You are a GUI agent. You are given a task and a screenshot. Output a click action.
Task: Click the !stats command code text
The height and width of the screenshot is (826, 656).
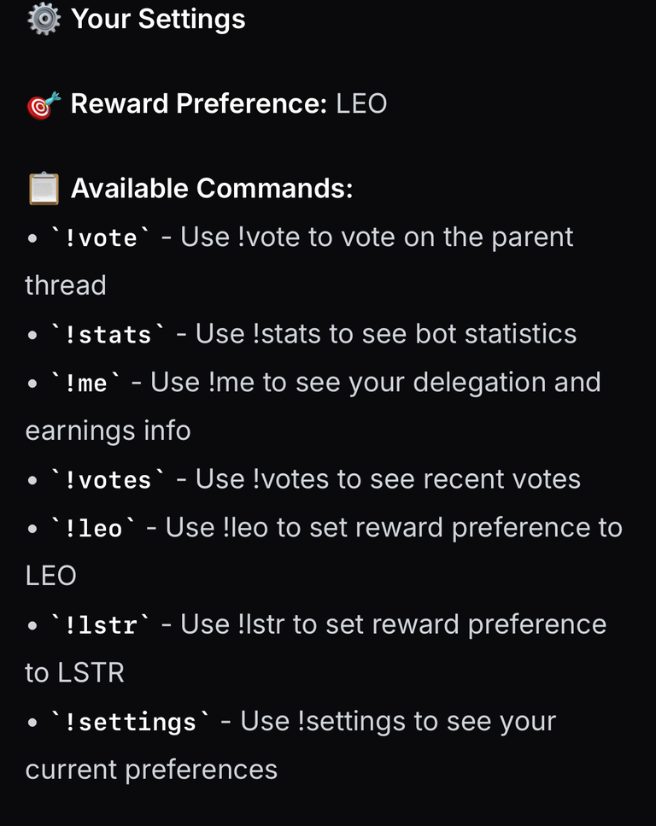[x=108, y=335]
